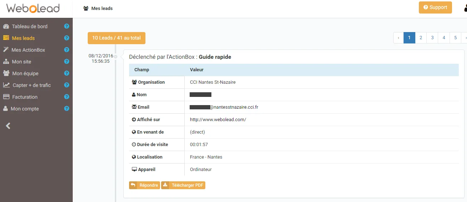Click the France - Nantes location value
The height and width of the screenshot is (202, 467).
tap(206, 157)
